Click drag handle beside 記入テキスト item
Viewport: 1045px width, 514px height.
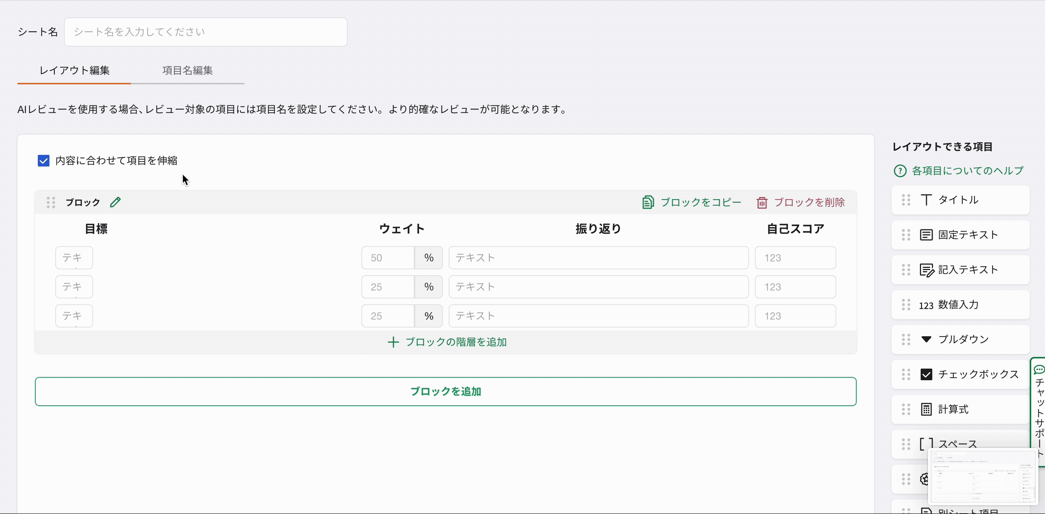click(x=906, y=270)
